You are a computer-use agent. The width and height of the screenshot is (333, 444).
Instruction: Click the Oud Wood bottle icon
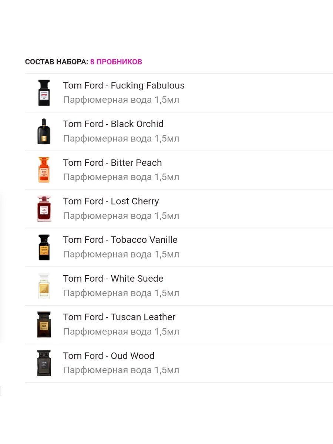[x=44, y=363]
